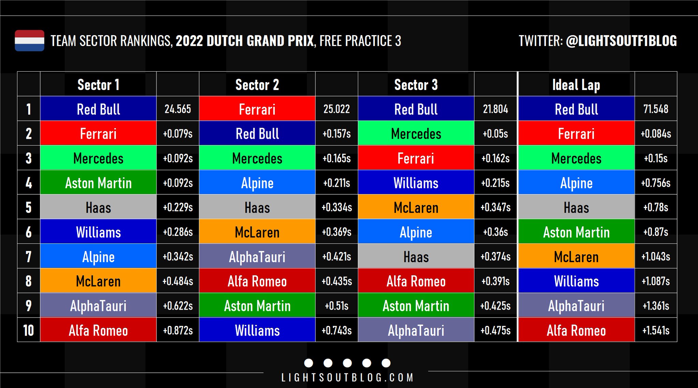Viewport: 698px width, 388px height.
Task: Click the row number 10 cell
Action: [x=29, y=330]
